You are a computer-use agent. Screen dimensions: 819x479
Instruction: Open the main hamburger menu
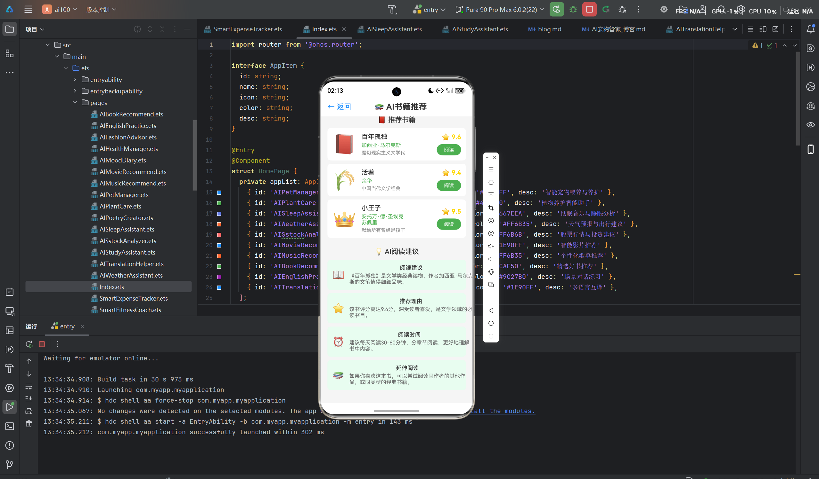[x=28, y=9]
